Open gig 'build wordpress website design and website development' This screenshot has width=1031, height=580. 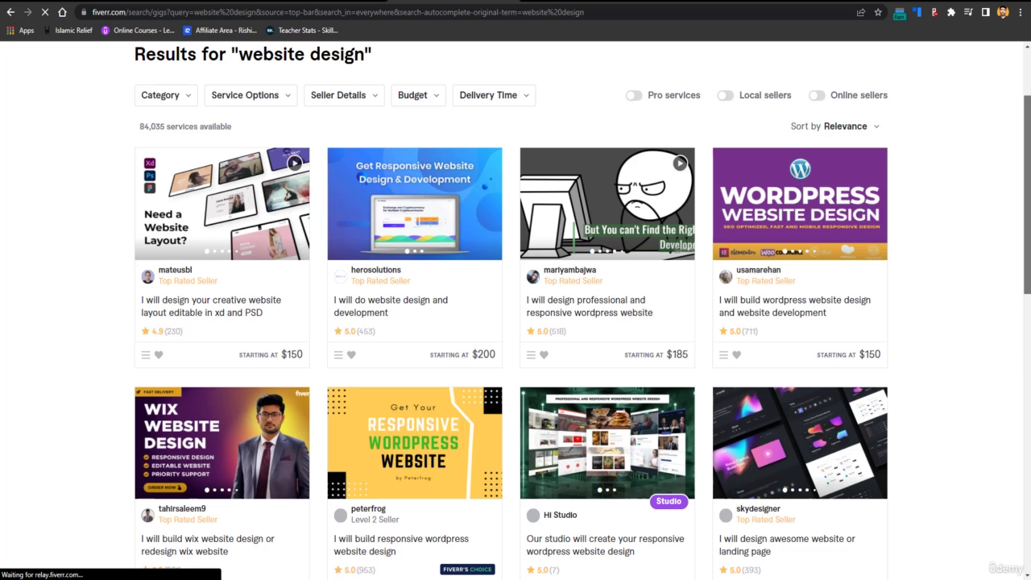pyautogui.click(x=795, y=306)
